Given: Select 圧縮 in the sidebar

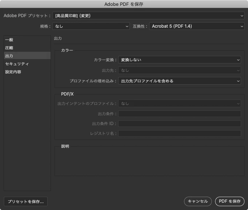Looking at the screenshot, I should [27, 48].
